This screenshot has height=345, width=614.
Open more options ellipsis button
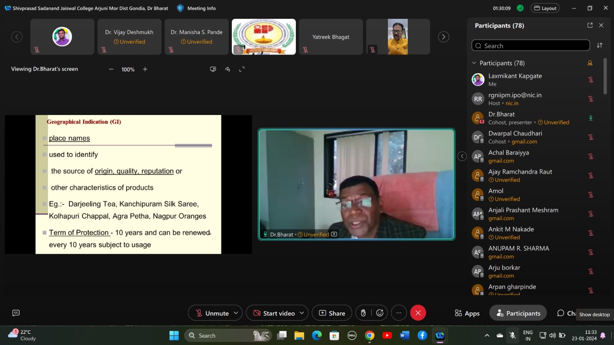pyautogui.click(x=399, y=313)
